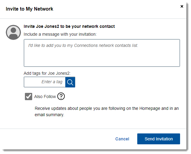Click the "Add tags for Joe Jones2" label
Image resolution: width=191 pixels, height=154 pixels.
49,73
